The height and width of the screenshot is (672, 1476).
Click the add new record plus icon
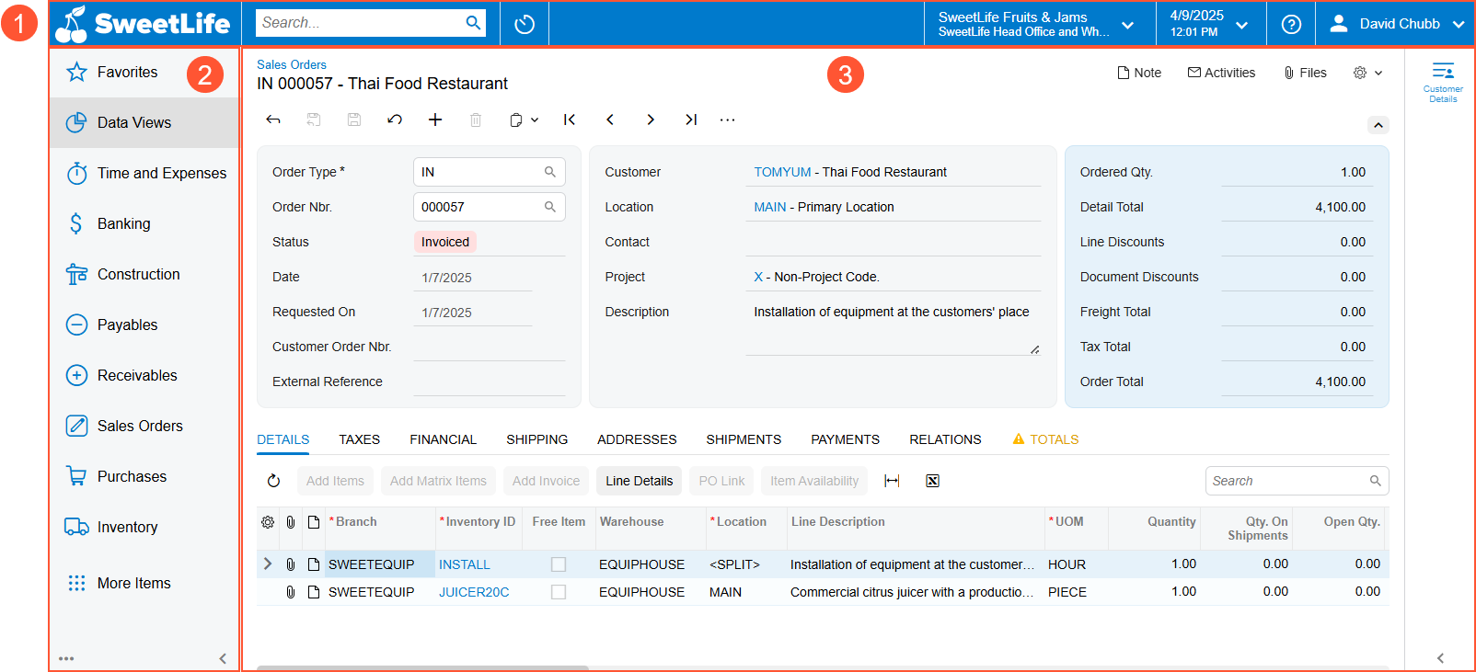435,120
